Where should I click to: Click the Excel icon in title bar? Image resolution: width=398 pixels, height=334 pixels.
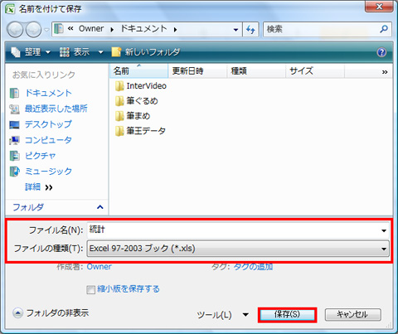click(10, 9)
